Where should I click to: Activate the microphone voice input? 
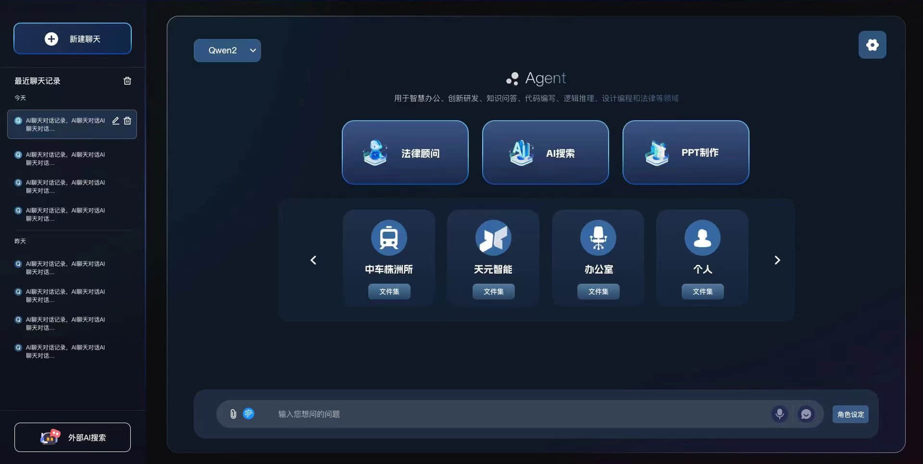779,414
